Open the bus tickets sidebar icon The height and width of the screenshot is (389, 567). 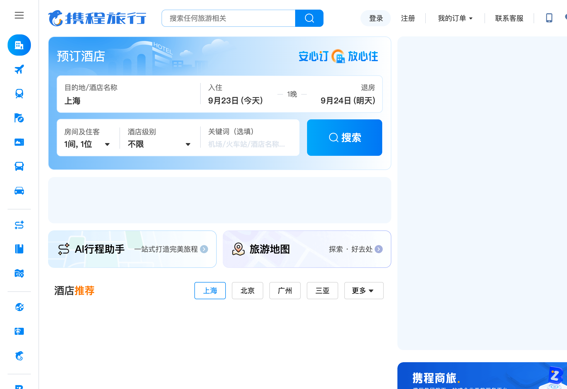pyautogui.click(x=19, y=166)
